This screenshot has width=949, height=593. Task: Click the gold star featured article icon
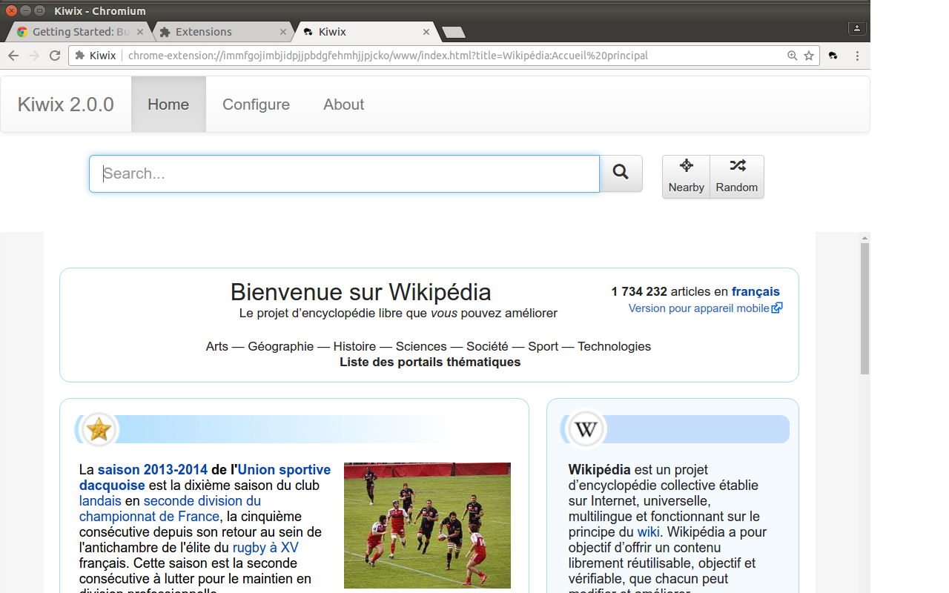99,429
